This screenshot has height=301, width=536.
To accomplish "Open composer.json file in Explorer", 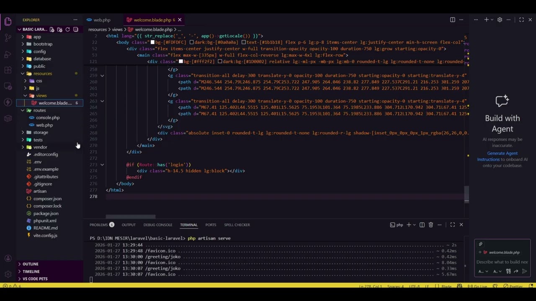I will tap(47, 199).
